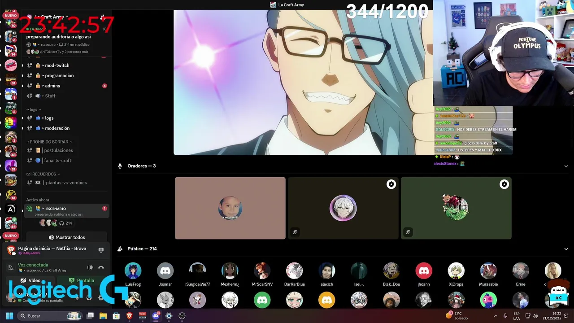Close the En Directo stage banner

tap(104, 29)
